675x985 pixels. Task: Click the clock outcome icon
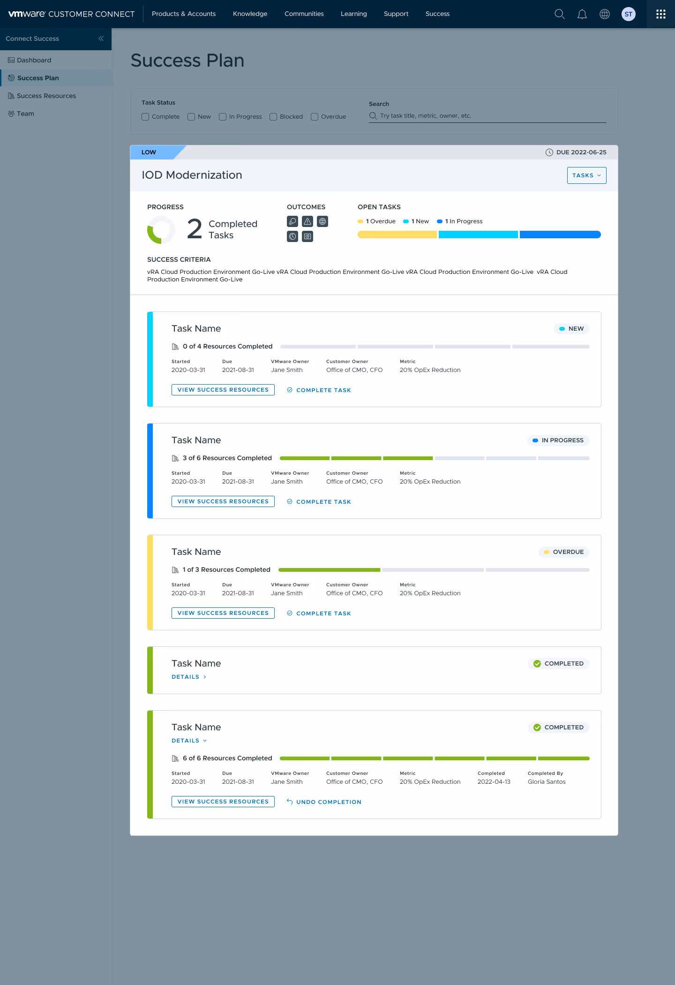point(292,236)
